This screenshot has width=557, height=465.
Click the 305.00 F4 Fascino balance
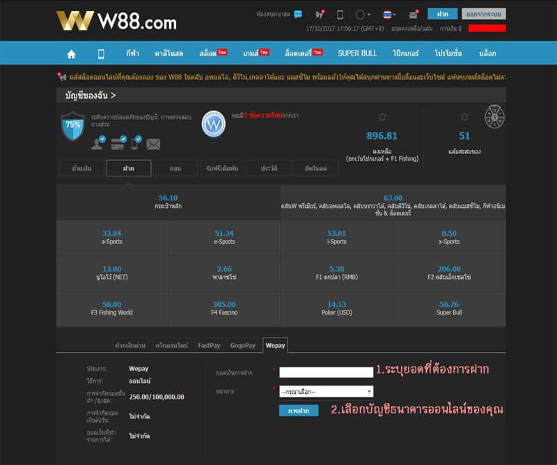coord(224,305)
